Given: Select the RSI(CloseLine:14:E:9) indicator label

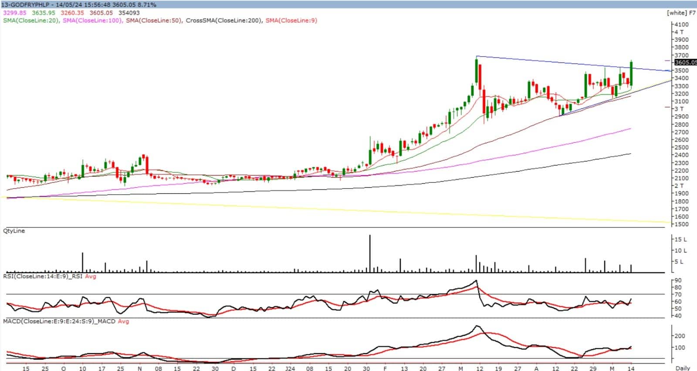Looking at the screenshot, I should [x=43, y=276].
